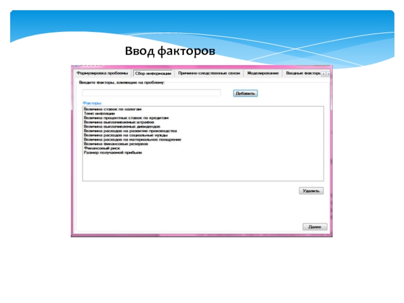The image size is (404, 303).
Task: Open the Причинно-следственные связи tab
Action: (209, 73)
